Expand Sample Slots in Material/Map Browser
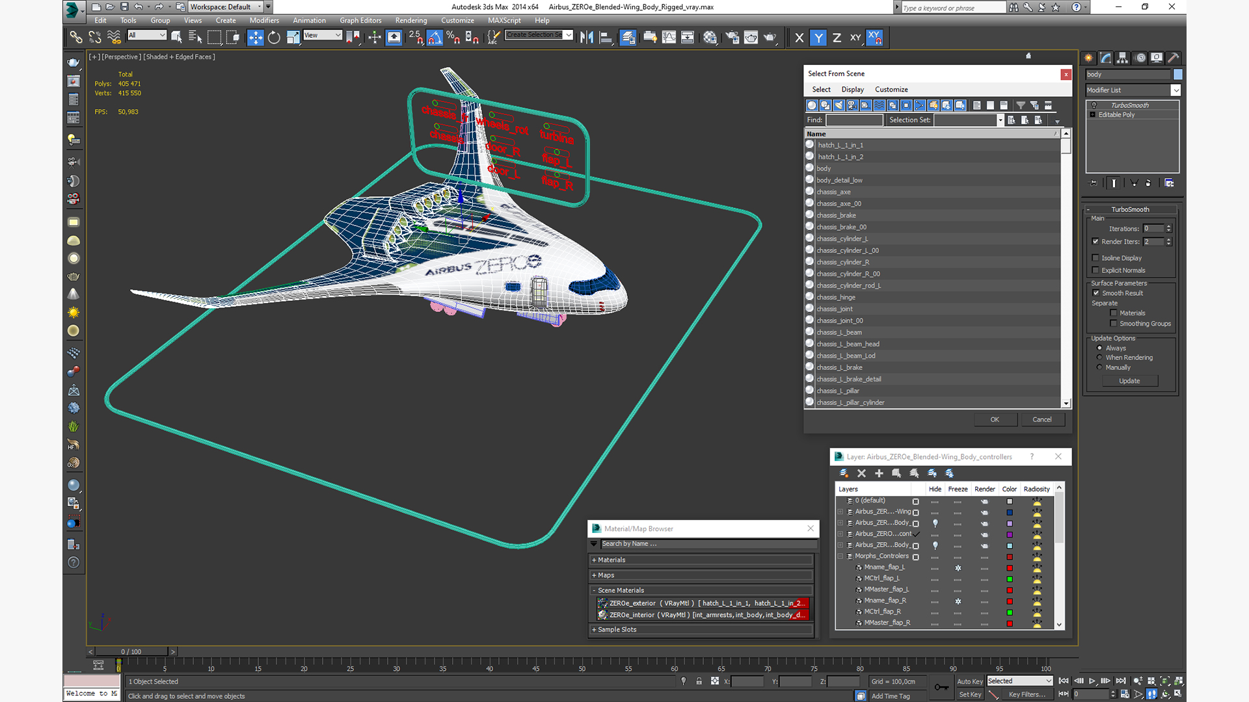1249x702 pixels. [701, 629]
